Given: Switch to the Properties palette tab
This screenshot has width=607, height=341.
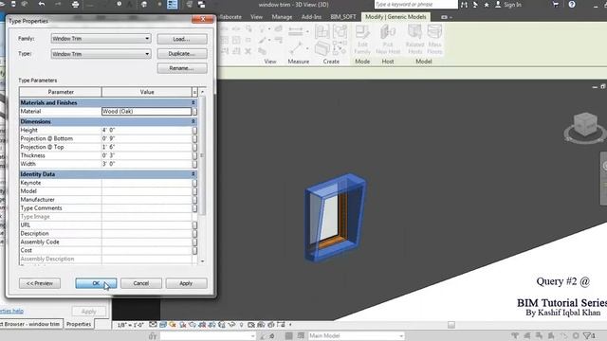Looking at the screenshot, I should click(x=79, y=324).
